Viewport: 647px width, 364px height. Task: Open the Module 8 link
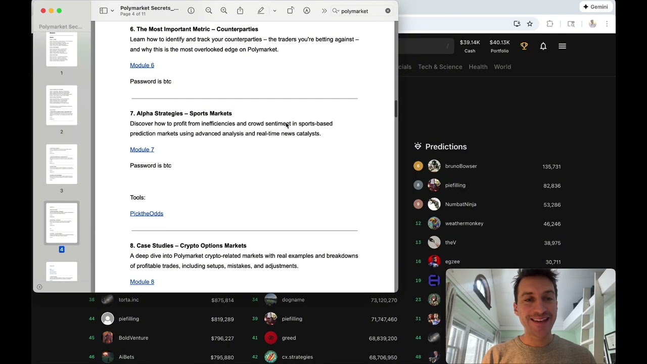click(142, 282)
